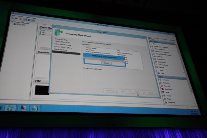Click Cancel at the wizard bottom
Screen dimensions: 207x138
pos(150,93)
